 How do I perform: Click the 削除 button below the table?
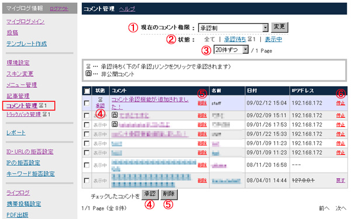tap(169, 194)
